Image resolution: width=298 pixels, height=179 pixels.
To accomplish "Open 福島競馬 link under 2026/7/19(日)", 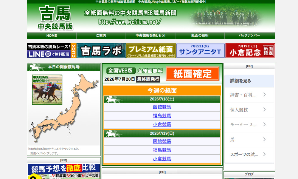I will tap(162, 150).
